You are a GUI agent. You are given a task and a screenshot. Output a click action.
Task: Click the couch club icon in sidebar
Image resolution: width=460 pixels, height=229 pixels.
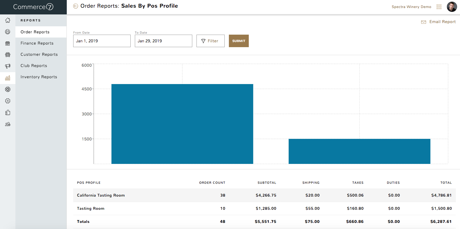pyautogui.click(x=8, y=55)
